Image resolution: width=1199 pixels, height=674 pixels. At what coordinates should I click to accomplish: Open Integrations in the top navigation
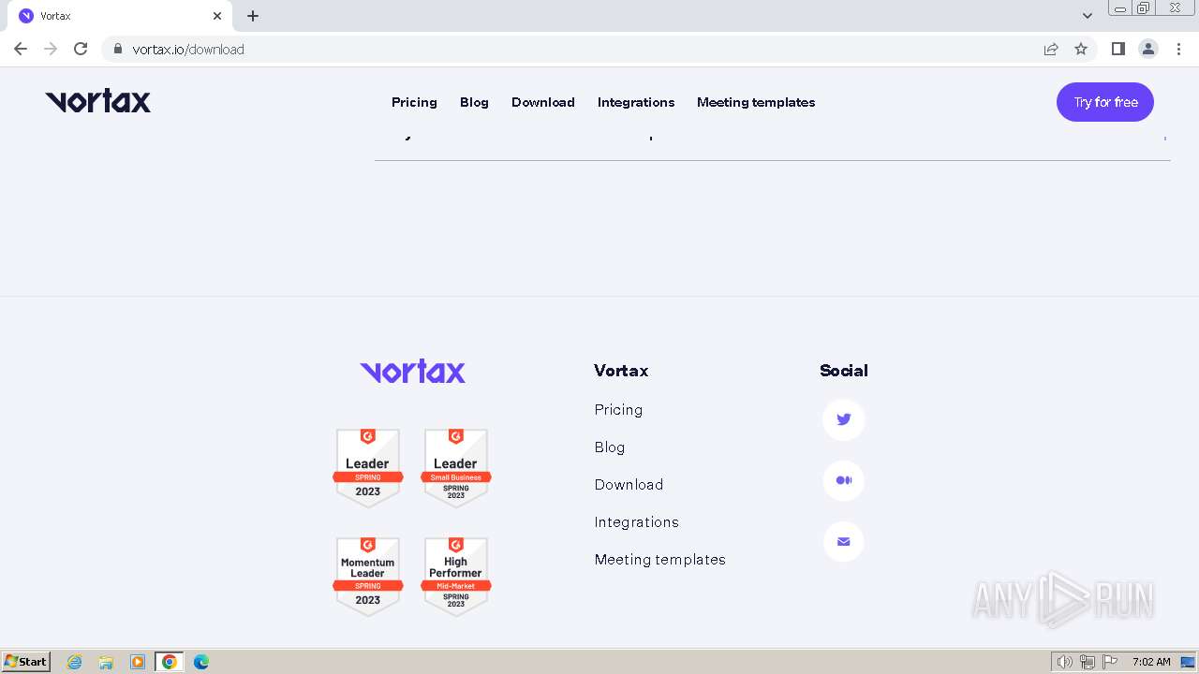(x=636, y=102)
